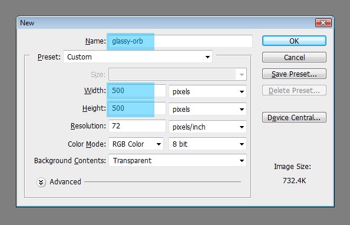This screenshot has height=225, width=350.
Task: Click the New dialog title
Action: [27, 23]
